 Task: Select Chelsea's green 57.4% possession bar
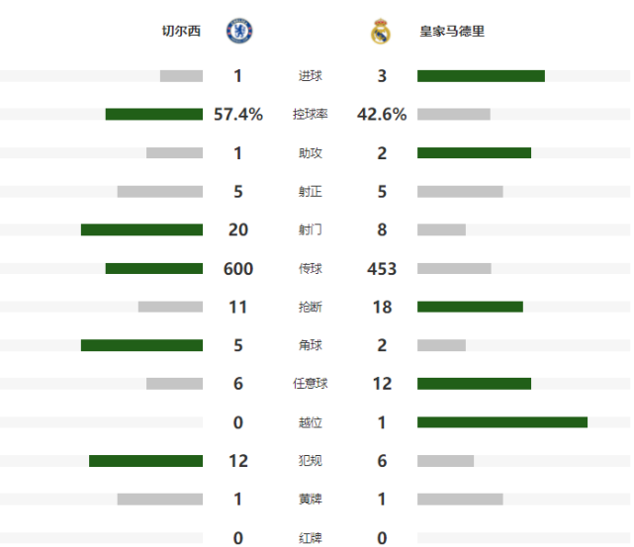point(154,115)
